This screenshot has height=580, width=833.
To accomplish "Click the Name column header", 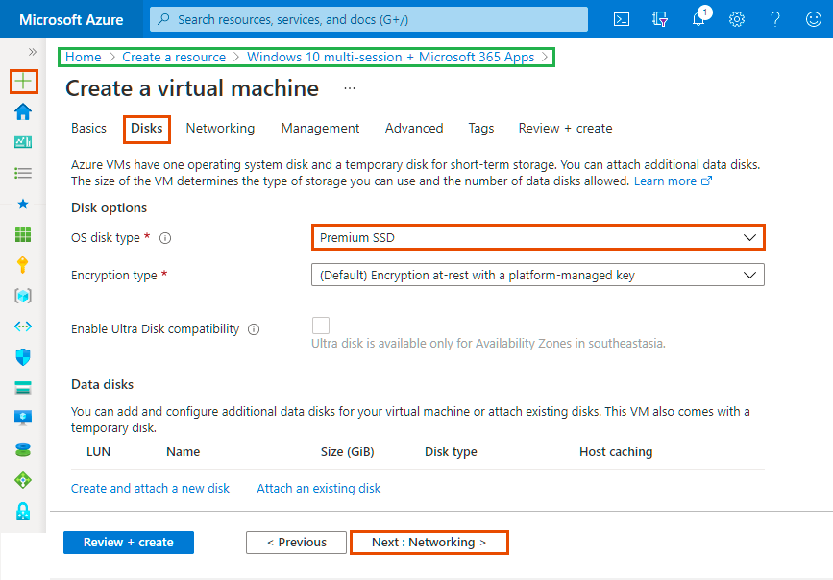I will [x=184, y=452].
